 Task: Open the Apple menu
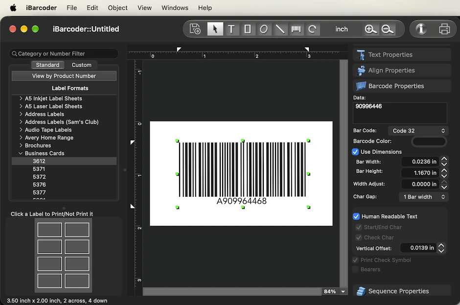click(13, 8)
